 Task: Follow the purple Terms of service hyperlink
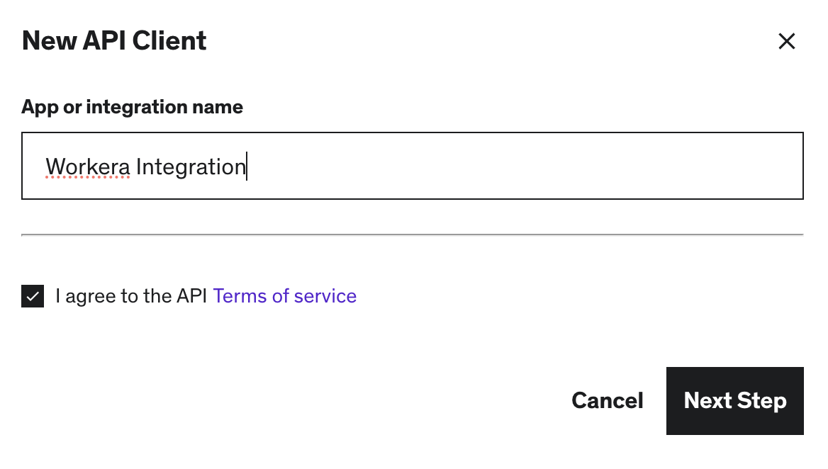(x=284, y=296)
